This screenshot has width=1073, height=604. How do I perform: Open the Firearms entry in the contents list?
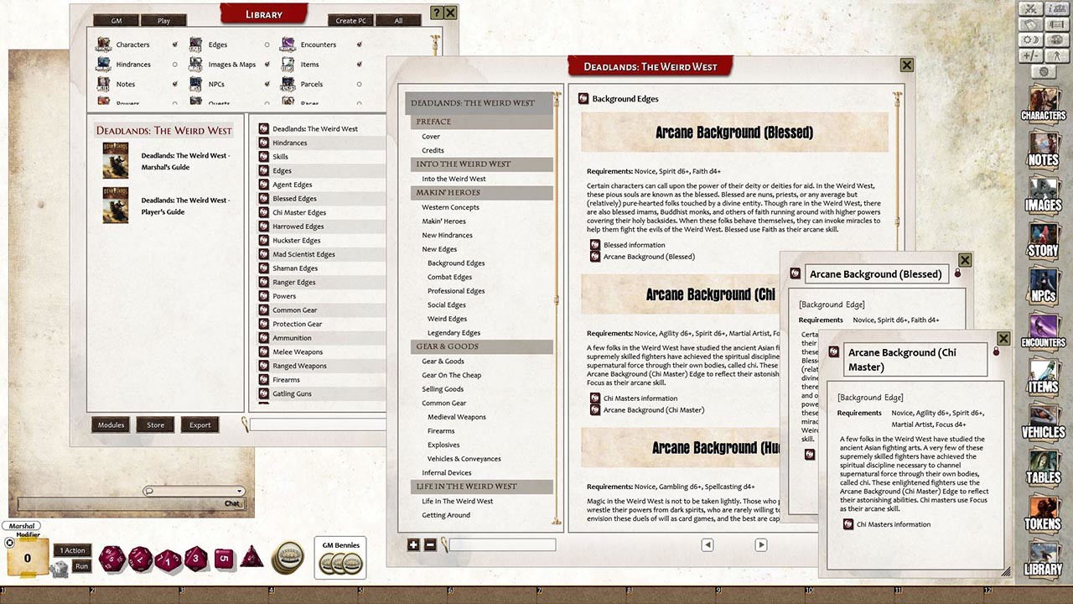pos(440,430)
